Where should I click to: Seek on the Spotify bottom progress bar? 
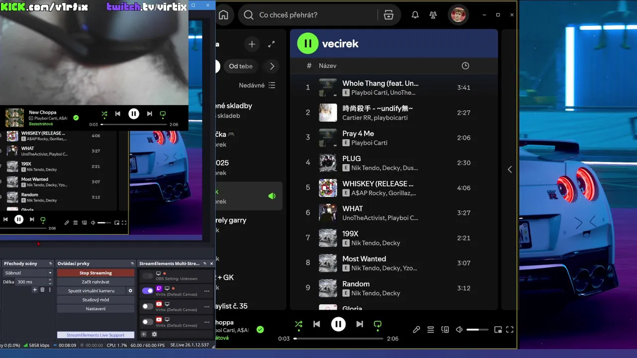(x=338, y=339)
